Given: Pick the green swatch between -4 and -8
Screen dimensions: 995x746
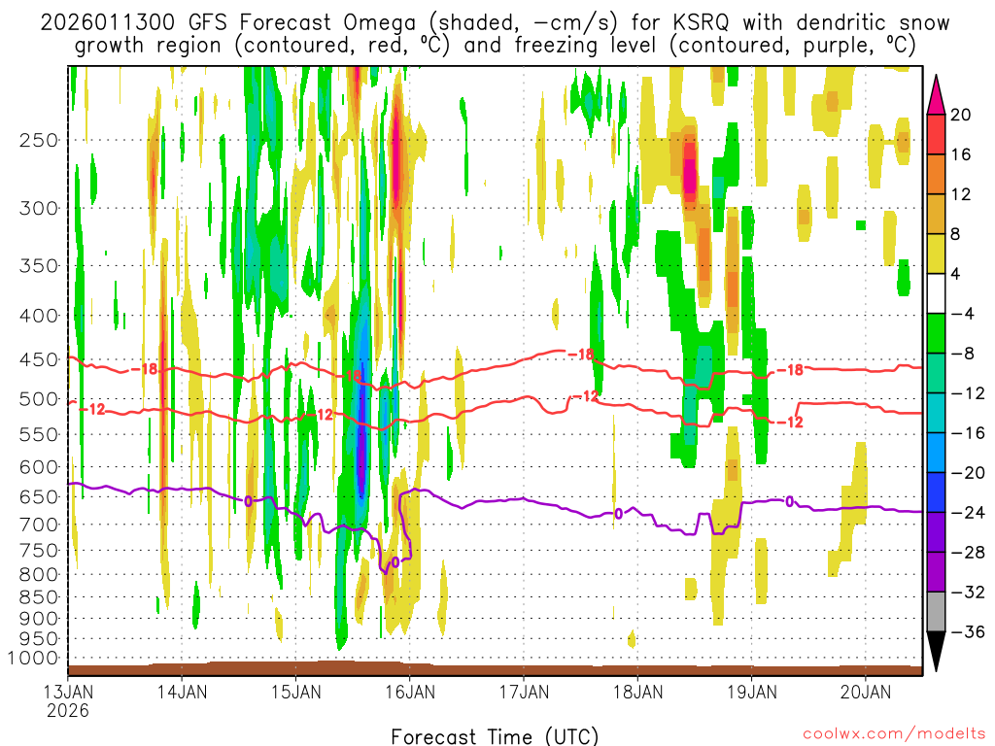Looking at the screenshot, I should click(x=936, y=333).
